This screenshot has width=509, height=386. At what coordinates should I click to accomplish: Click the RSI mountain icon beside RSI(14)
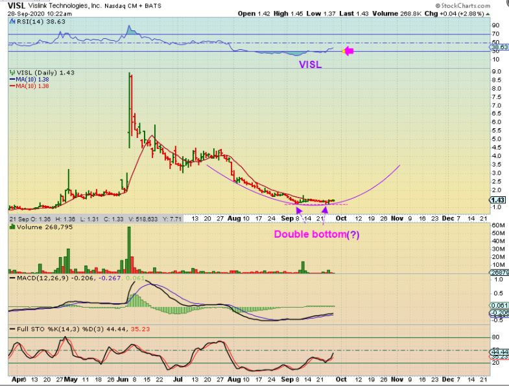point(12,22)
